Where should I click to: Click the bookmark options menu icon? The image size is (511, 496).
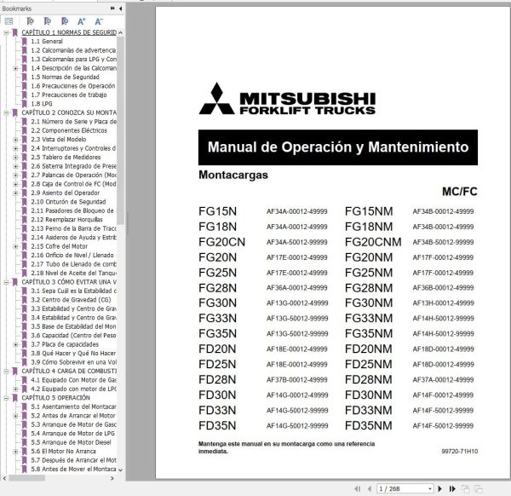9,21
